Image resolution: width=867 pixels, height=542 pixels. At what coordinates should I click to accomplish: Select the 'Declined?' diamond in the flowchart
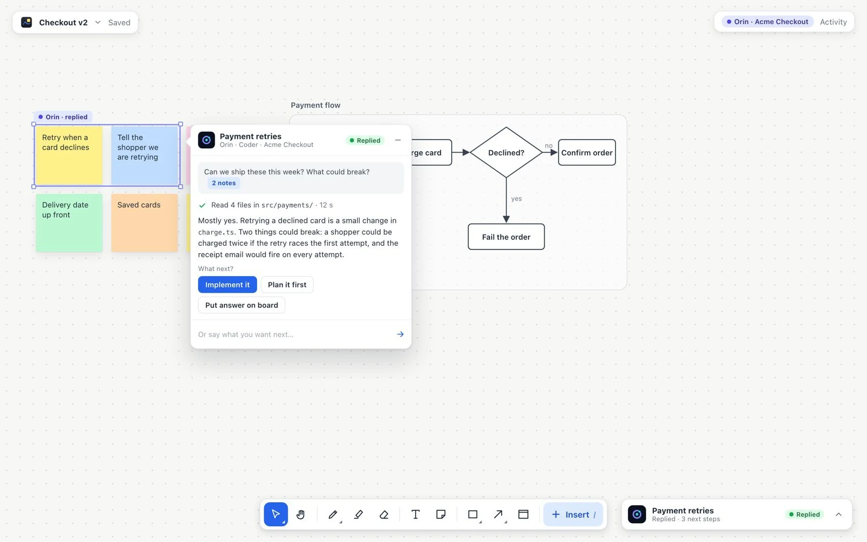pos(506,152)
